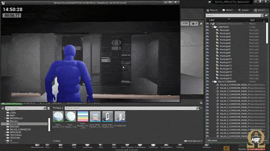
Task: Click the striped color texture thumbnail
Action: (x=83, y=116)
